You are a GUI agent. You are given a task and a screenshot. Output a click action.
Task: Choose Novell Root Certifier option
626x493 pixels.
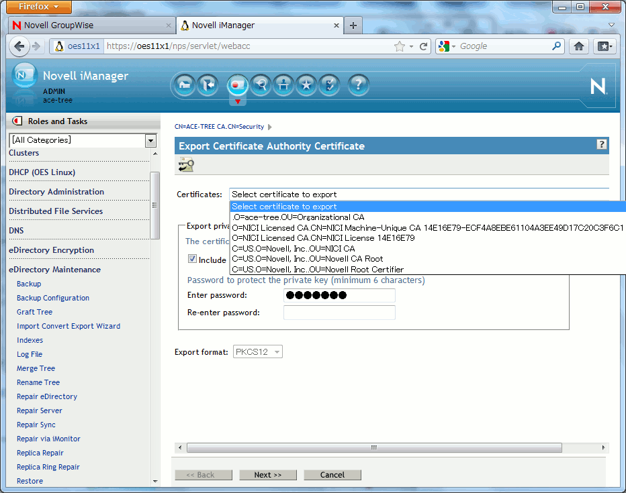428,270
